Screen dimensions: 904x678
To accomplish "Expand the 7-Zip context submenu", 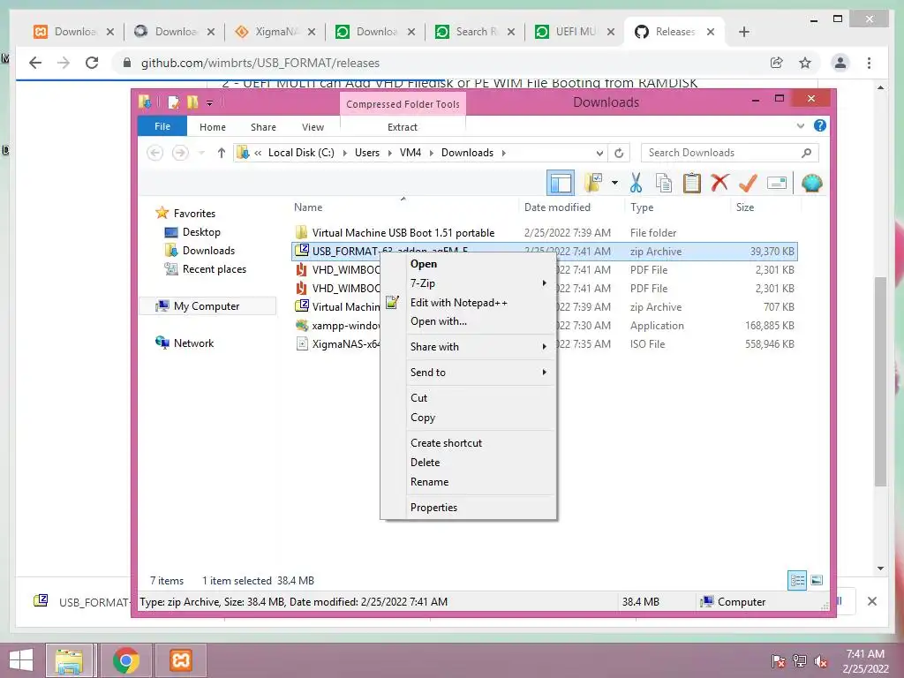I will click(468, 283).
